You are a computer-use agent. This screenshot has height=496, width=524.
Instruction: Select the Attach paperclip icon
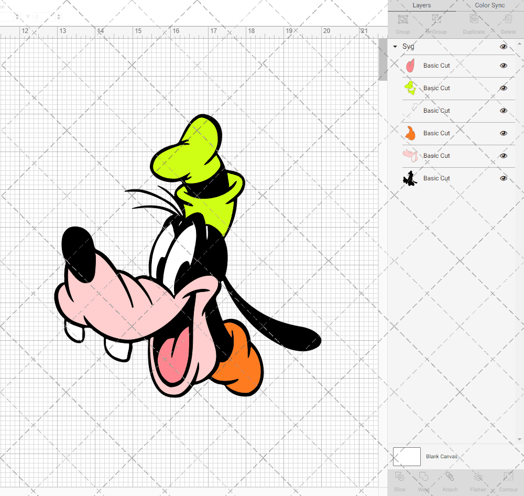[x=450, y=477]
